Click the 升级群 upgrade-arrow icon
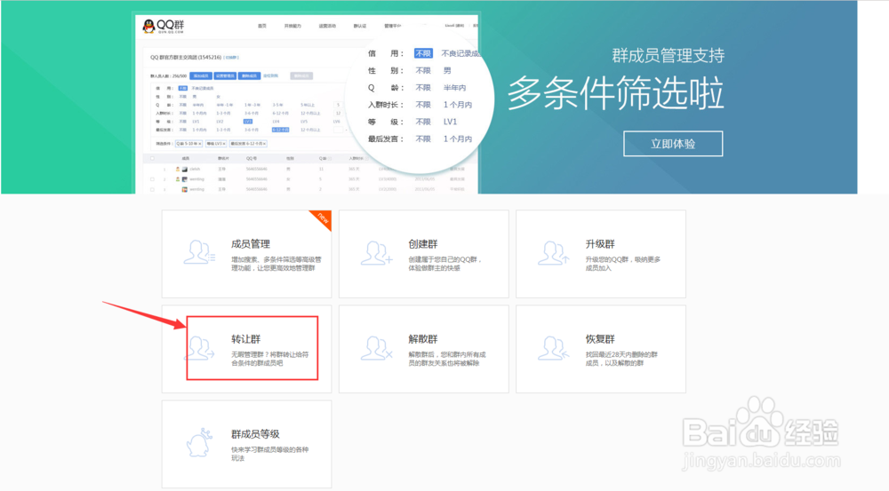The image size is (889, 491). pos(553,252)
